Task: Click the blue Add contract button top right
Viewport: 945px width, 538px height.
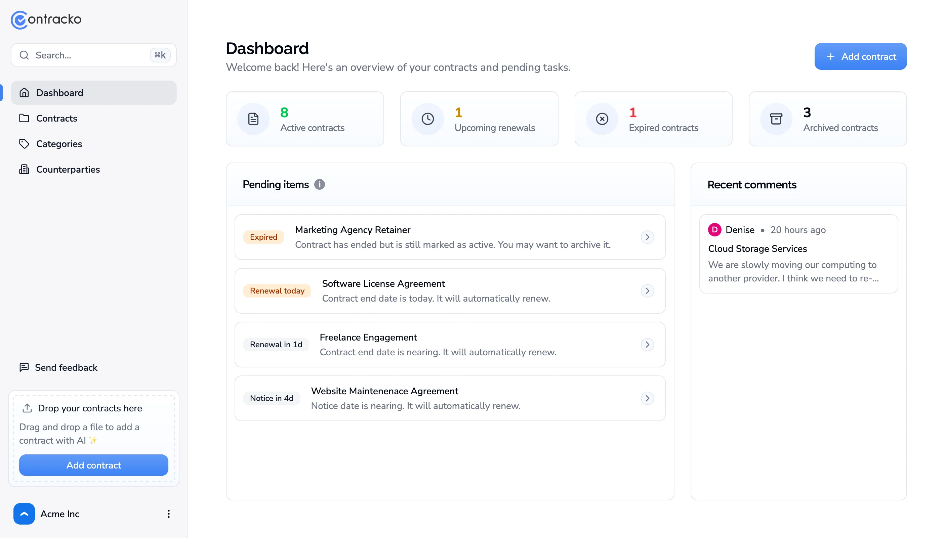Action: (x=860, y=56)
